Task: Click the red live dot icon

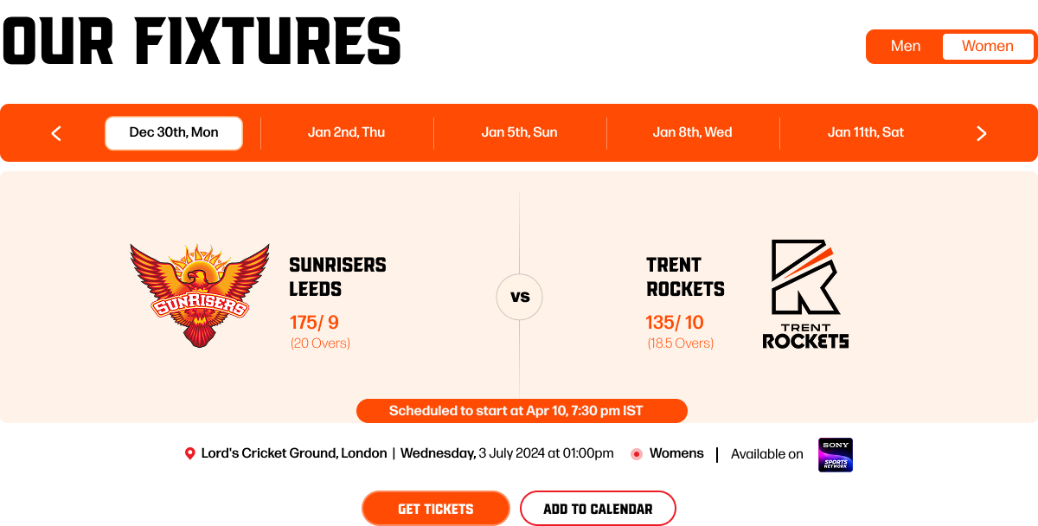Action: click(x=637, y=453)
